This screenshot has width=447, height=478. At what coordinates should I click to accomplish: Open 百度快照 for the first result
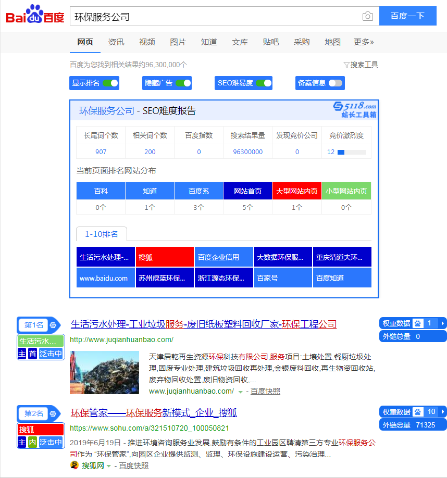pos(265,392)
